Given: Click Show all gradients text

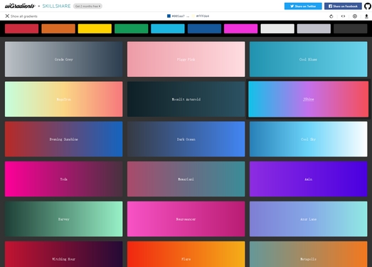Looking at the screenshot, I should pyautogui.click(x=24, y=16).
